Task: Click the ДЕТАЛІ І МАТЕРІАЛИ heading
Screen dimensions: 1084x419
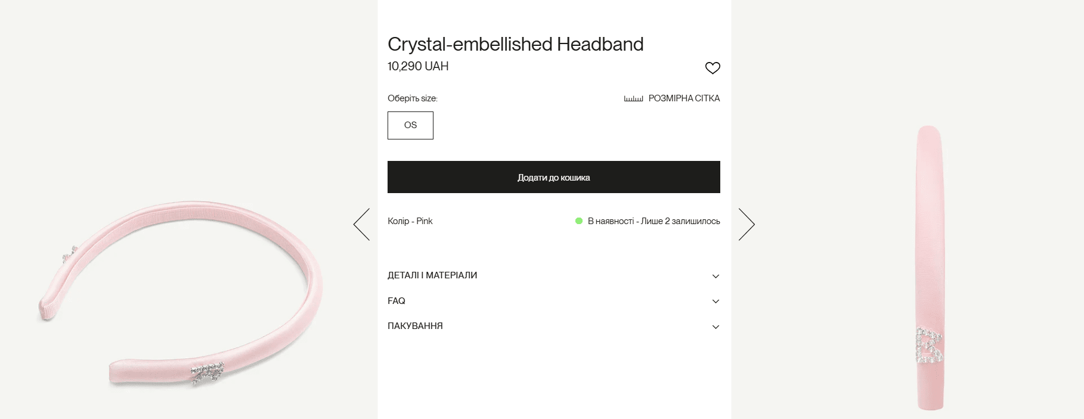Action: tap(432, 275)
